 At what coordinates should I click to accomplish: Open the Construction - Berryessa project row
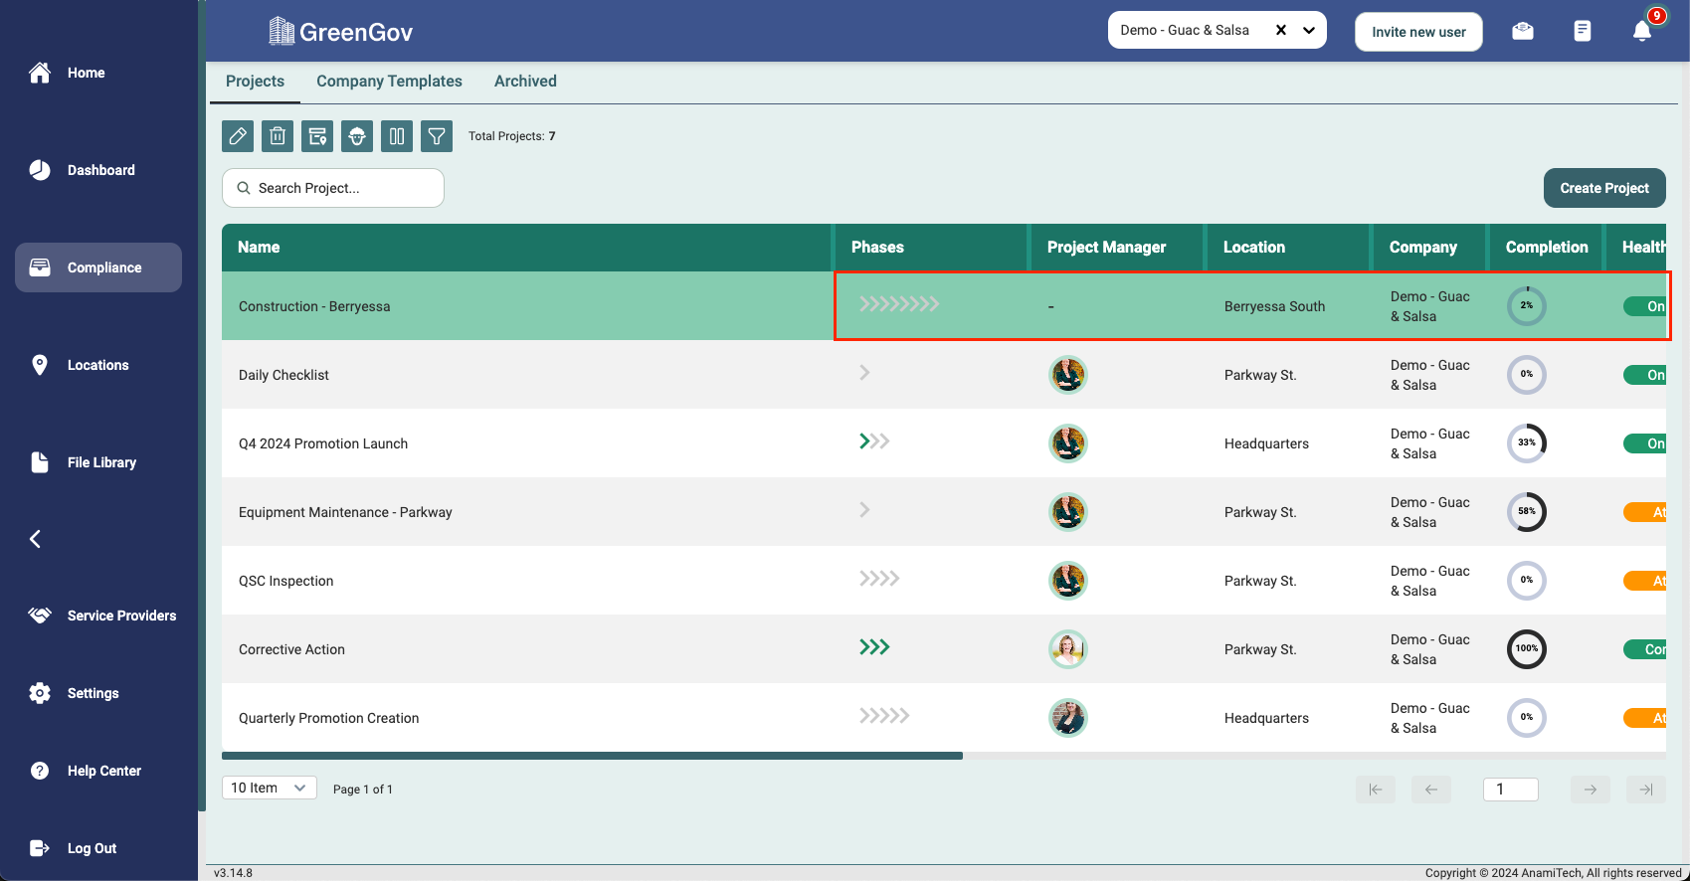(944, 306)
